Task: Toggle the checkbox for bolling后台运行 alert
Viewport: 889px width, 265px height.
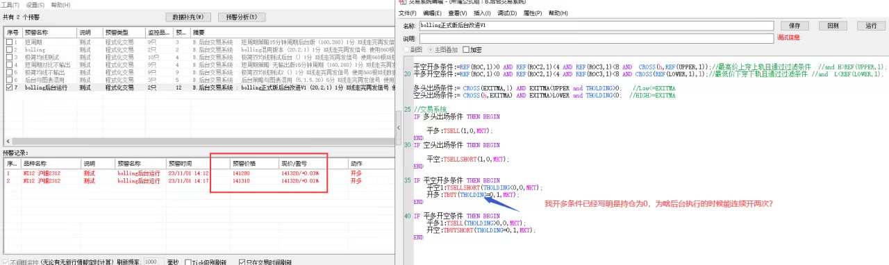Action: pos(9,88)
